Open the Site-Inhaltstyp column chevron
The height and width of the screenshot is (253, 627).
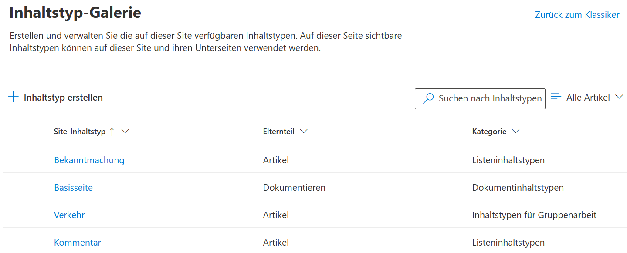pyautogui.click(x=125, y=131)
